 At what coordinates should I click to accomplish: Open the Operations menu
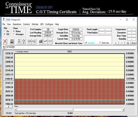pyautogui.click(x=17, y=24)
